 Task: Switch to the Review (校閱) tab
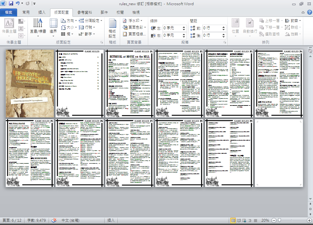click(x=120, y=12)
